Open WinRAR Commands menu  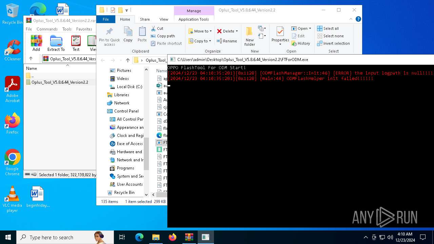[47, 29]
